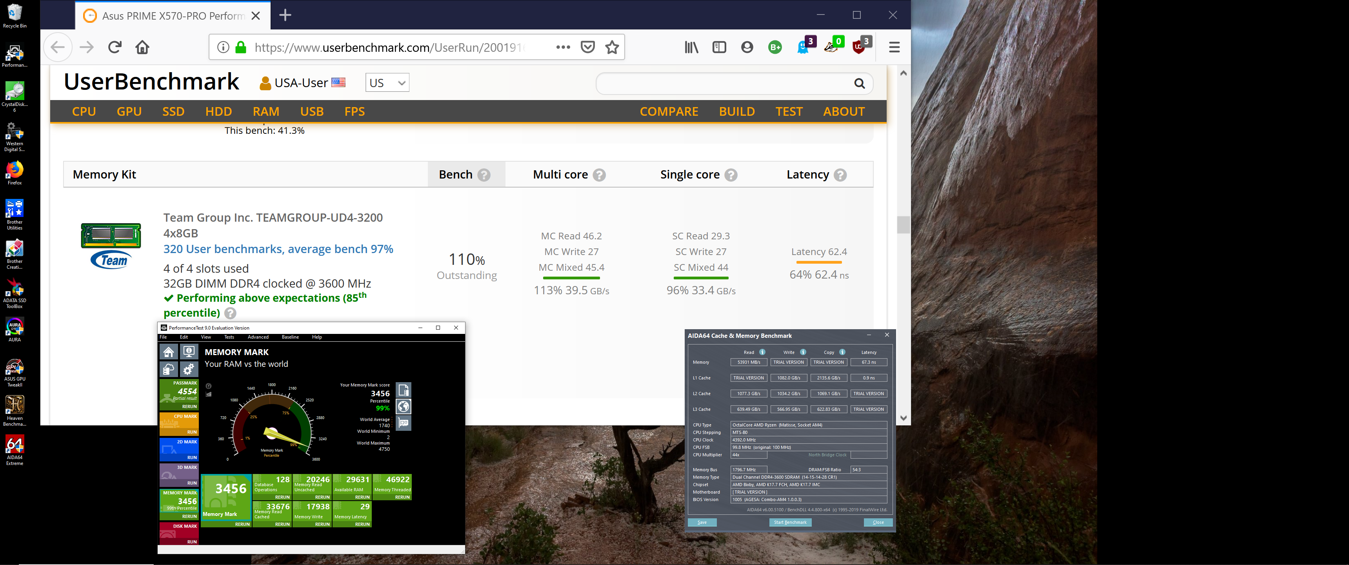Click the globe world comparison icon in PerformanceTest
Image resolution: width=1349 pixels, height=565 pixels.
pyautogui.click(x=403, y=406)
